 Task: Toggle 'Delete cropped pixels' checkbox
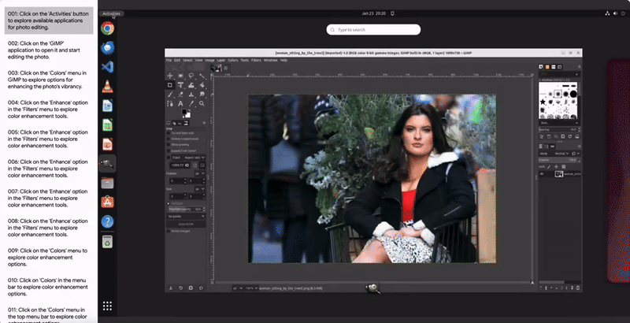(x=169, y=139)
